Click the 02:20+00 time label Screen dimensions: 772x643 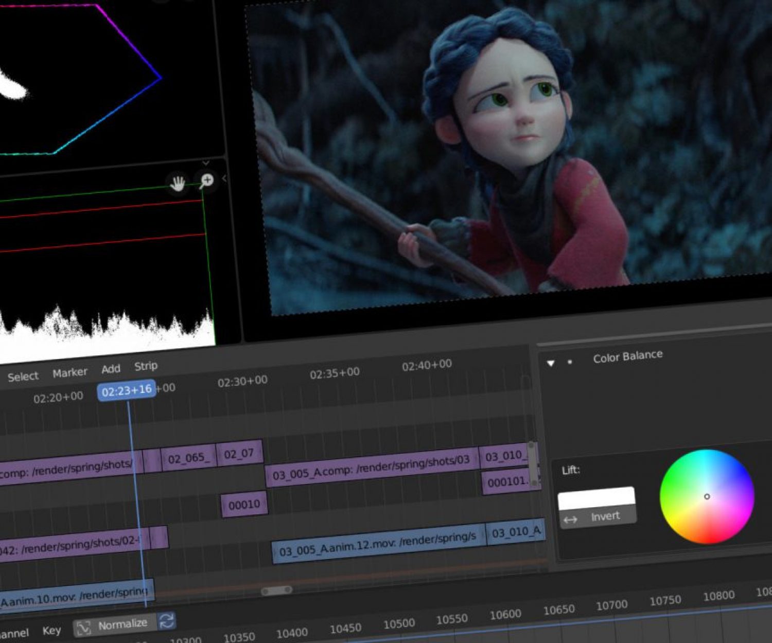(58, 398)
